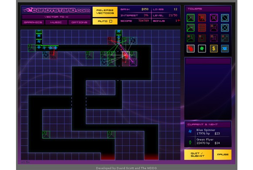Viewport: 253px width, 170px height.
Task: Select the locked Green Laser 3 tower
Action: 191,38
